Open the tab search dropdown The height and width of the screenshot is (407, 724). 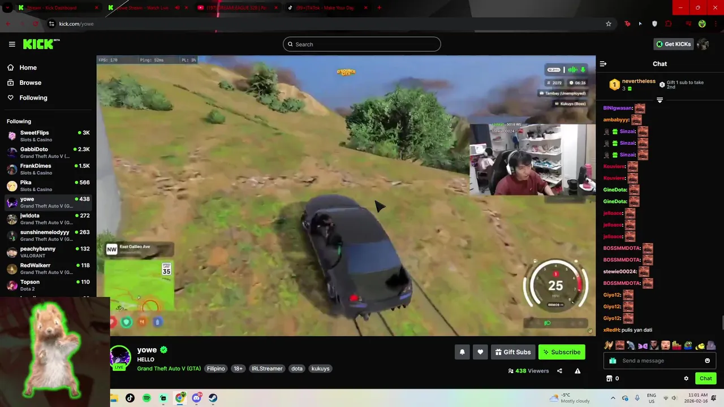8,8
